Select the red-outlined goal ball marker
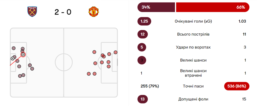This screenshot has height=106, width=257. coord(23,54)
